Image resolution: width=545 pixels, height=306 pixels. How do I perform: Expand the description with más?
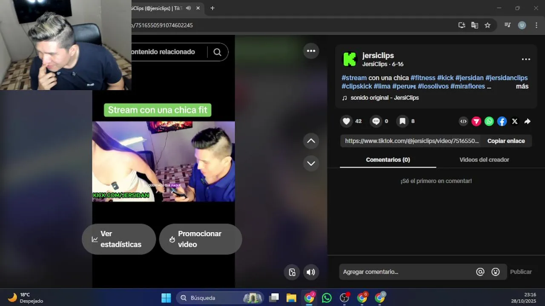coord(522,86)
